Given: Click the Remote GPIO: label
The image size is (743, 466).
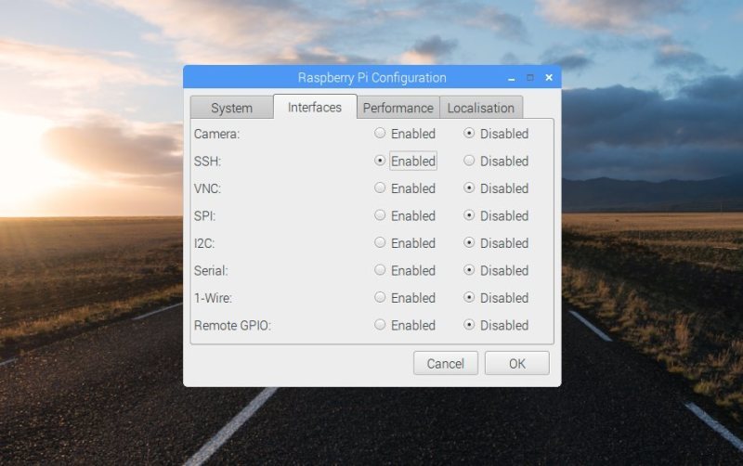Looking at the screenshot, I should click(232, 326).
